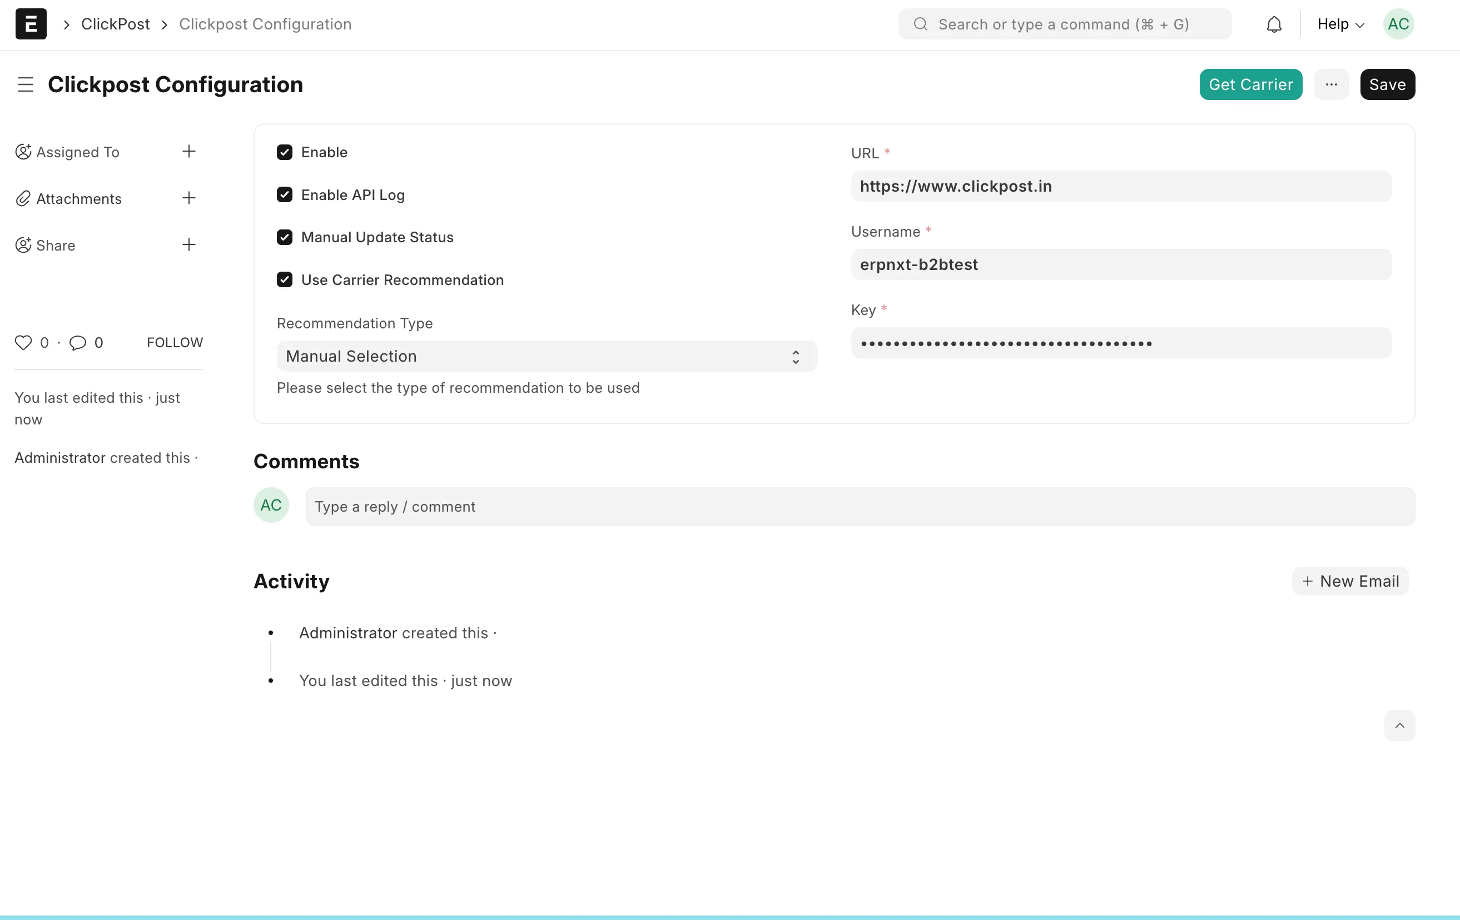This screenshot has width=1460, height=920.
Task: Click the Assigned To sidebar label
Action: pos(78,152)
